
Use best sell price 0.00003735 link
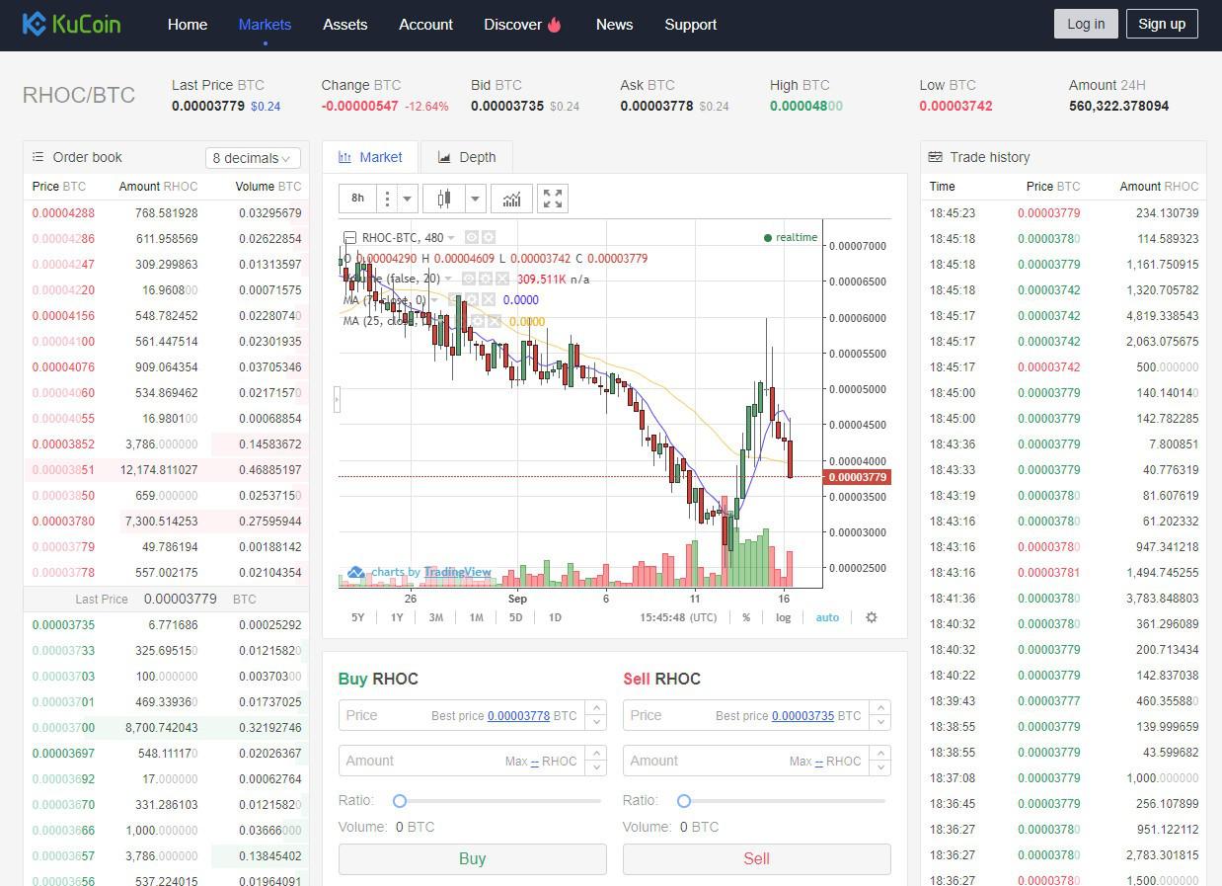[x=802, y=715]
